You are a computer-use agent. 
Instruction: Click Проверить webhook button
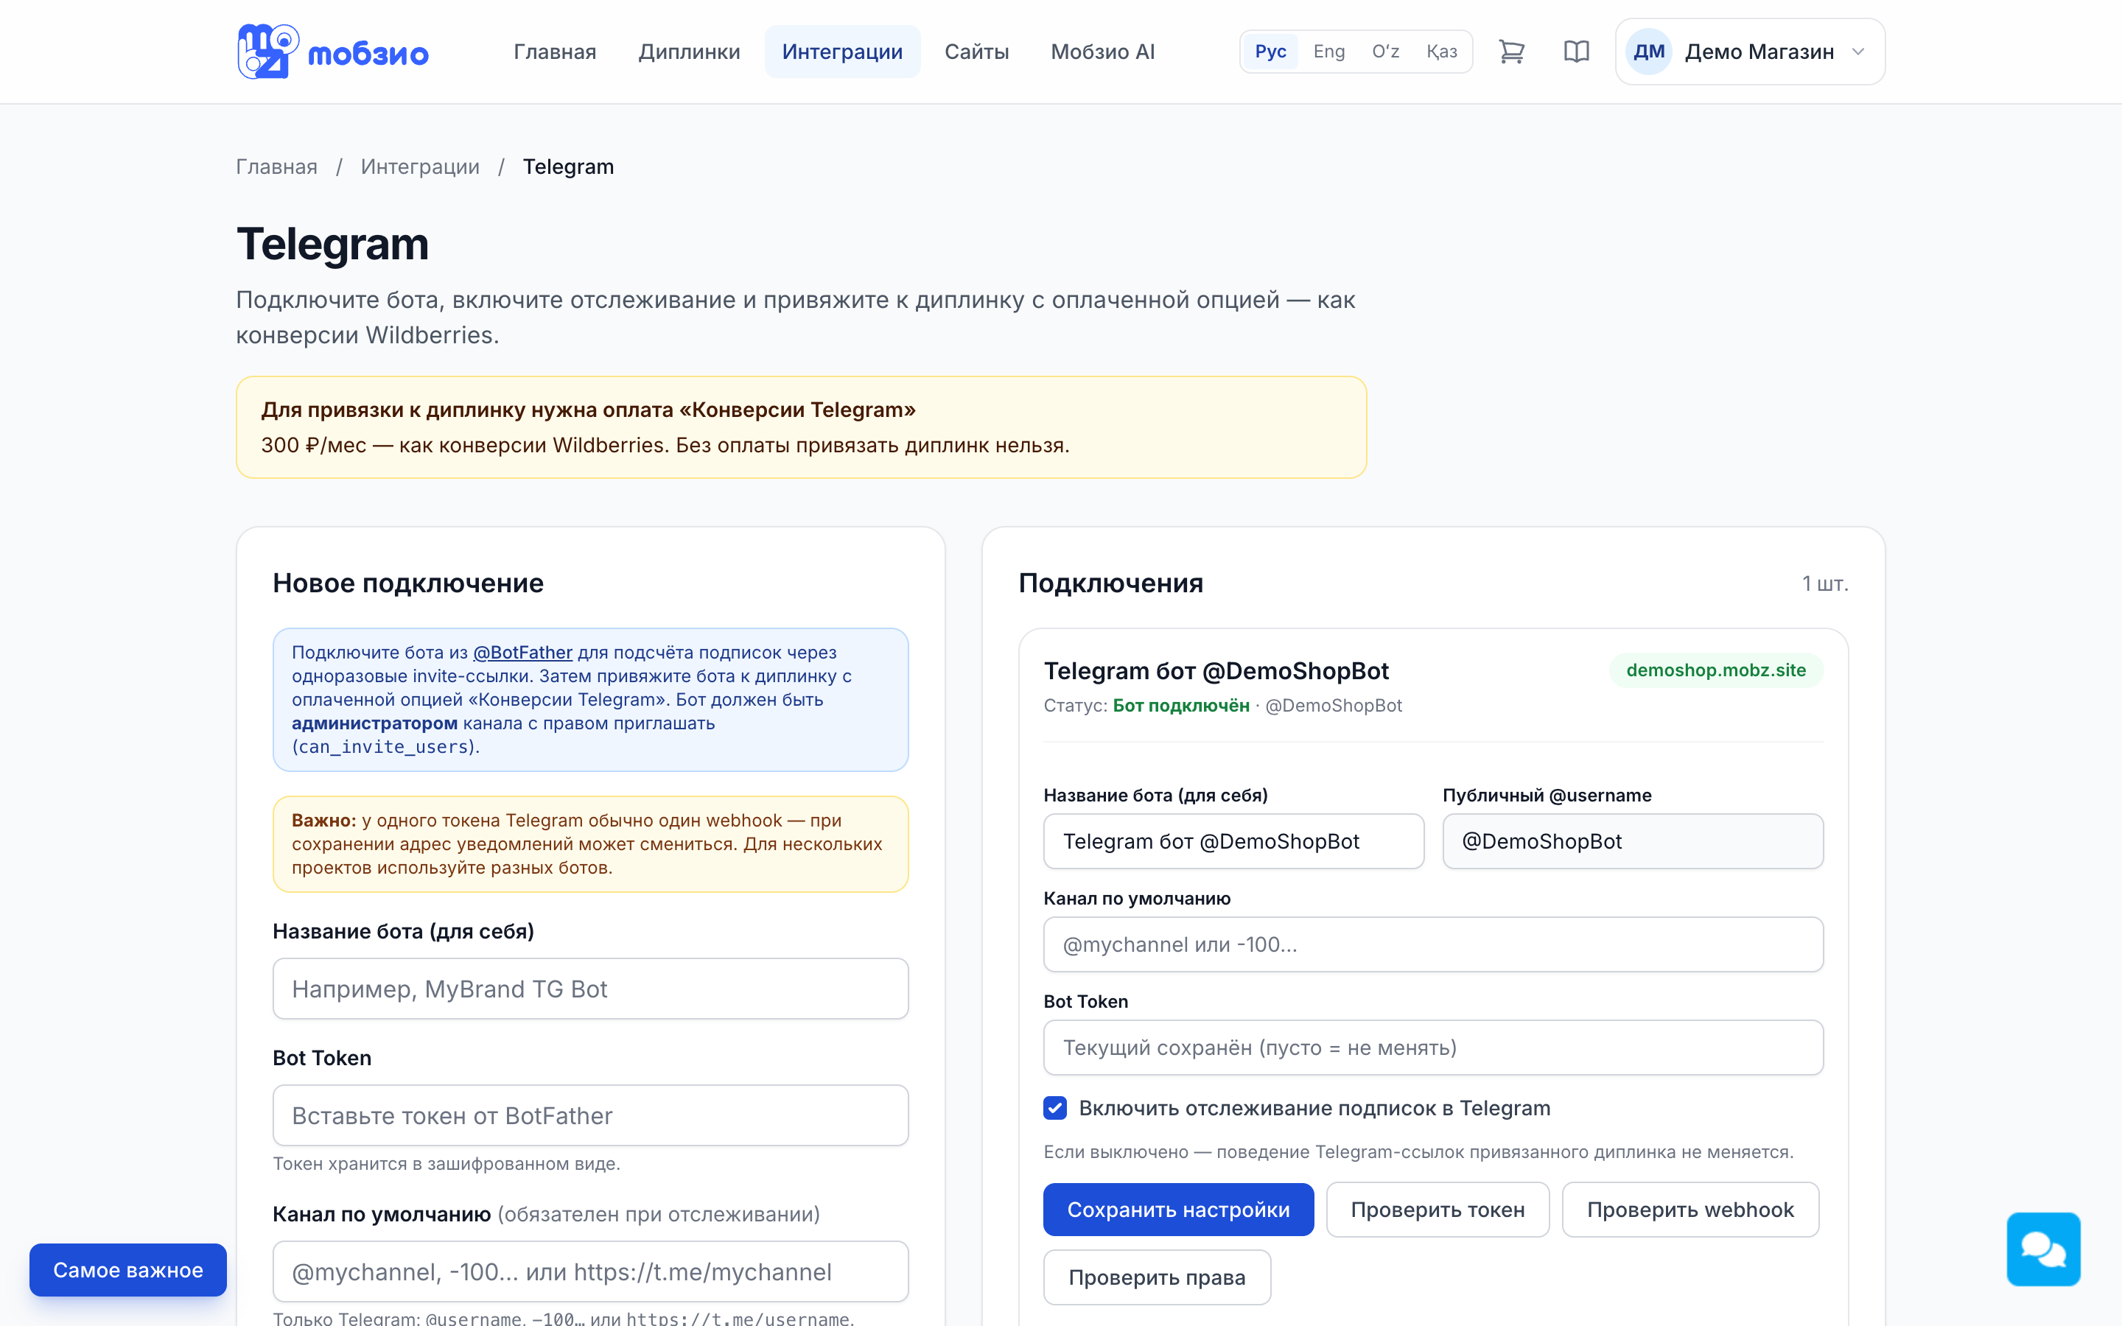pyautogui.click(x=1689, y=1210)
